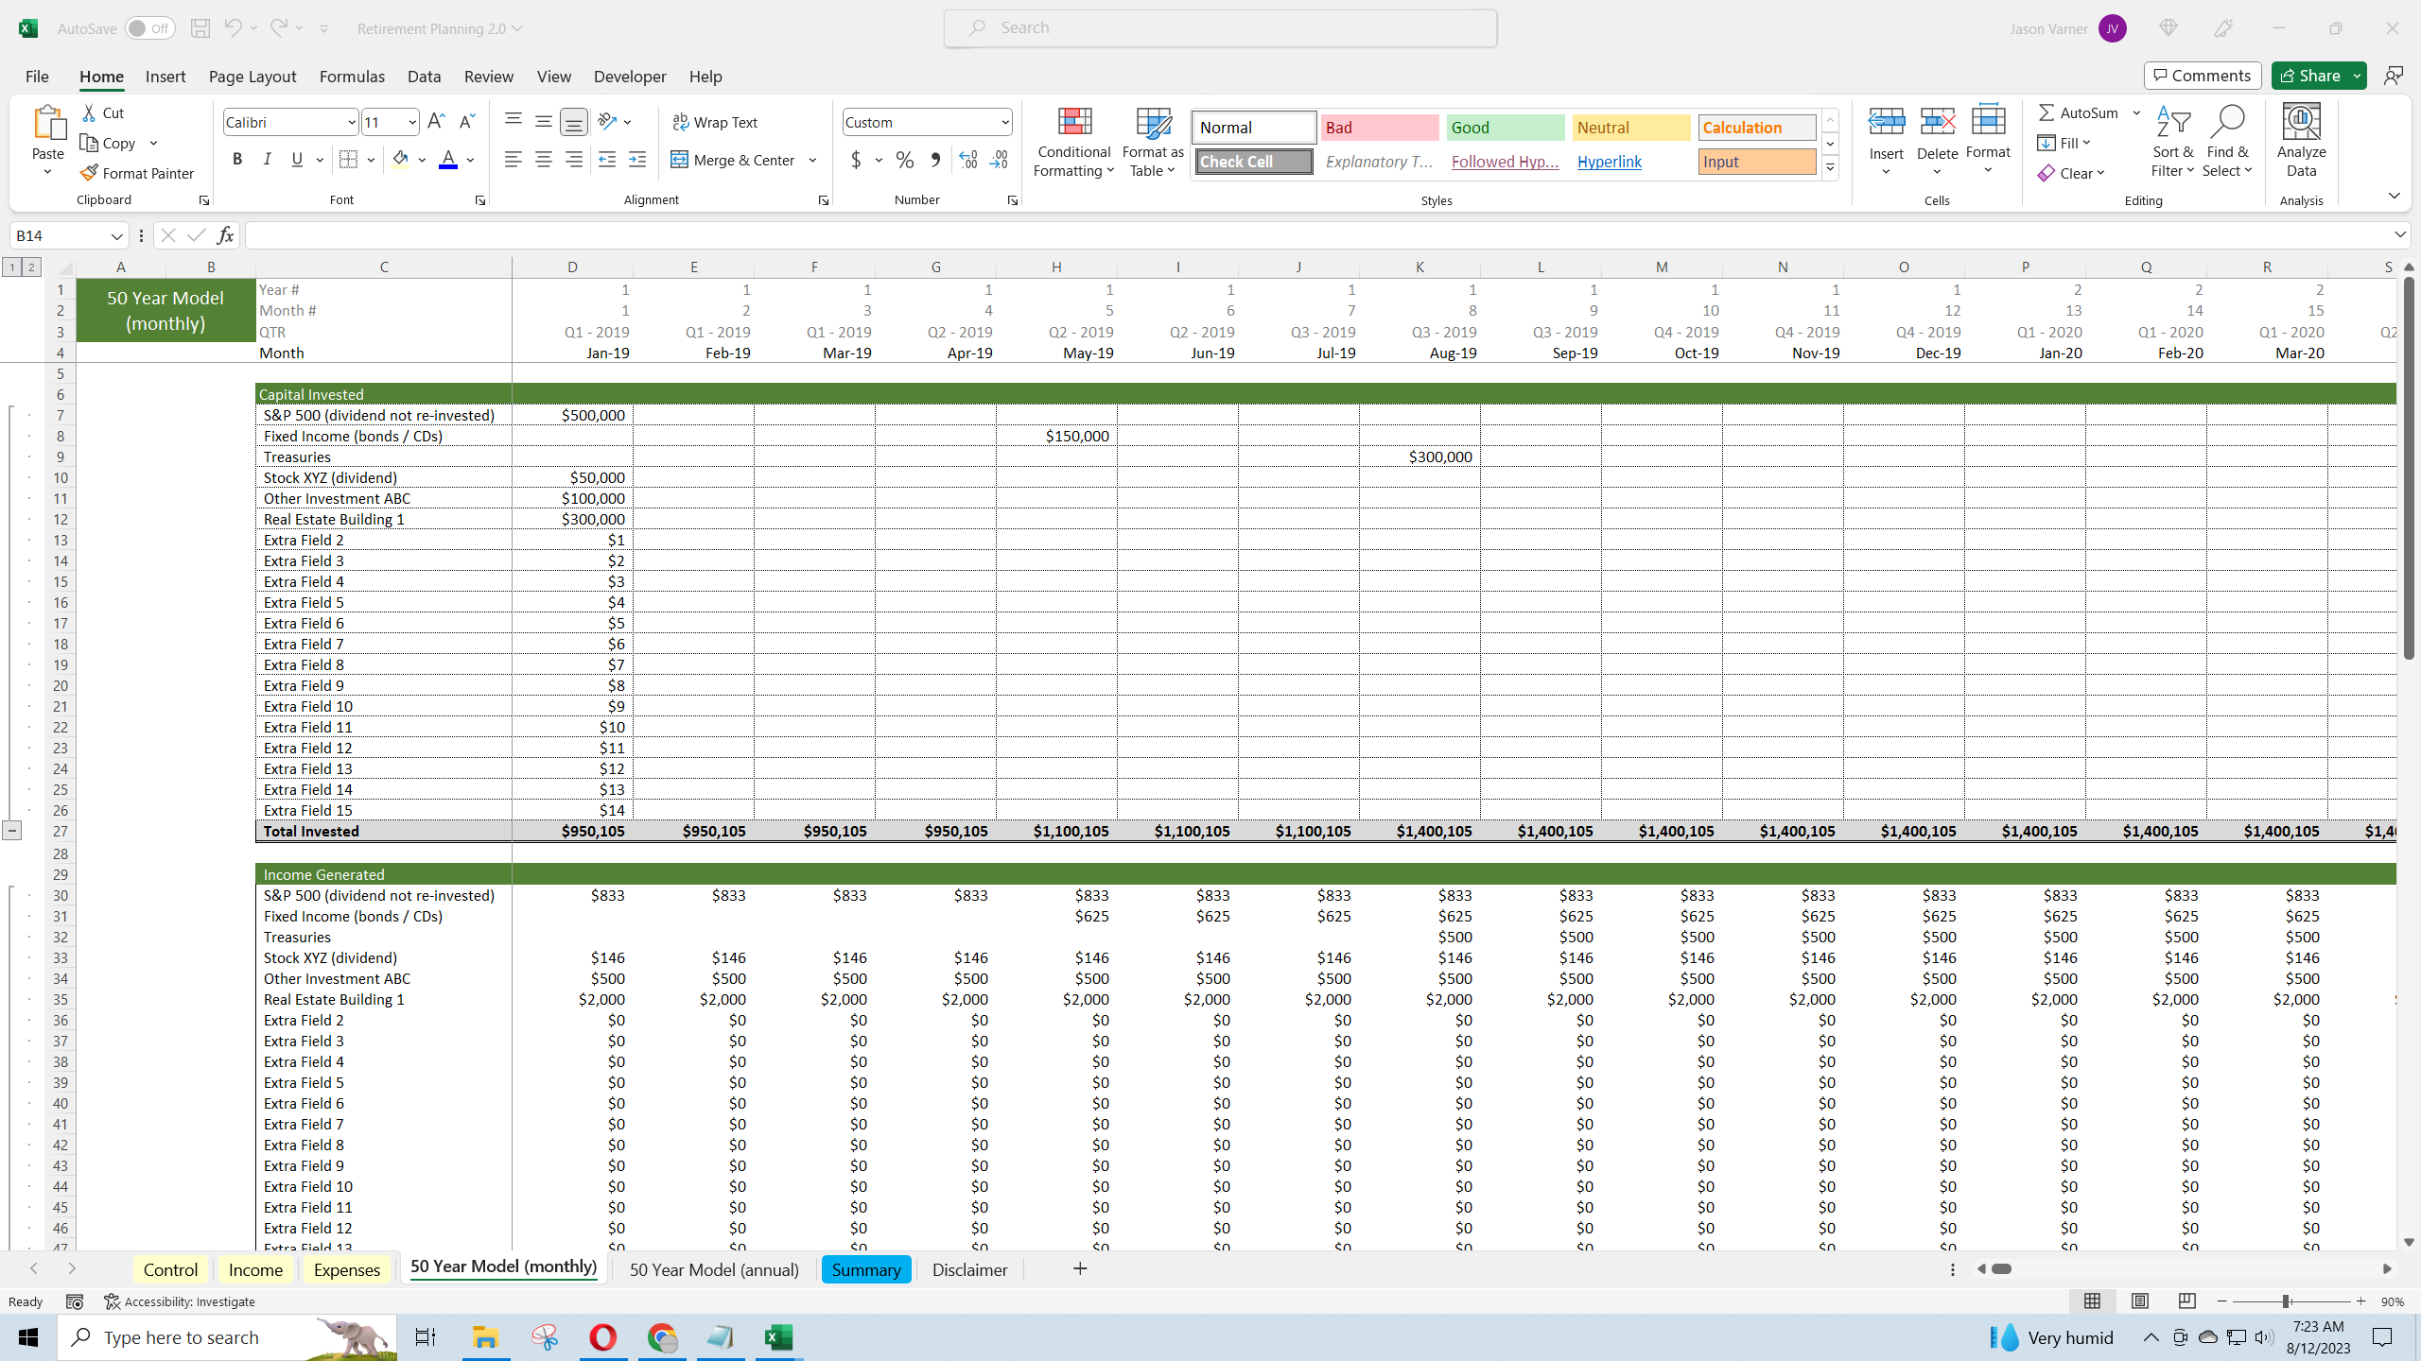Open the Font size dropdown
The height and width of the screenshot is (1361, 2421).
pos(411,122)
